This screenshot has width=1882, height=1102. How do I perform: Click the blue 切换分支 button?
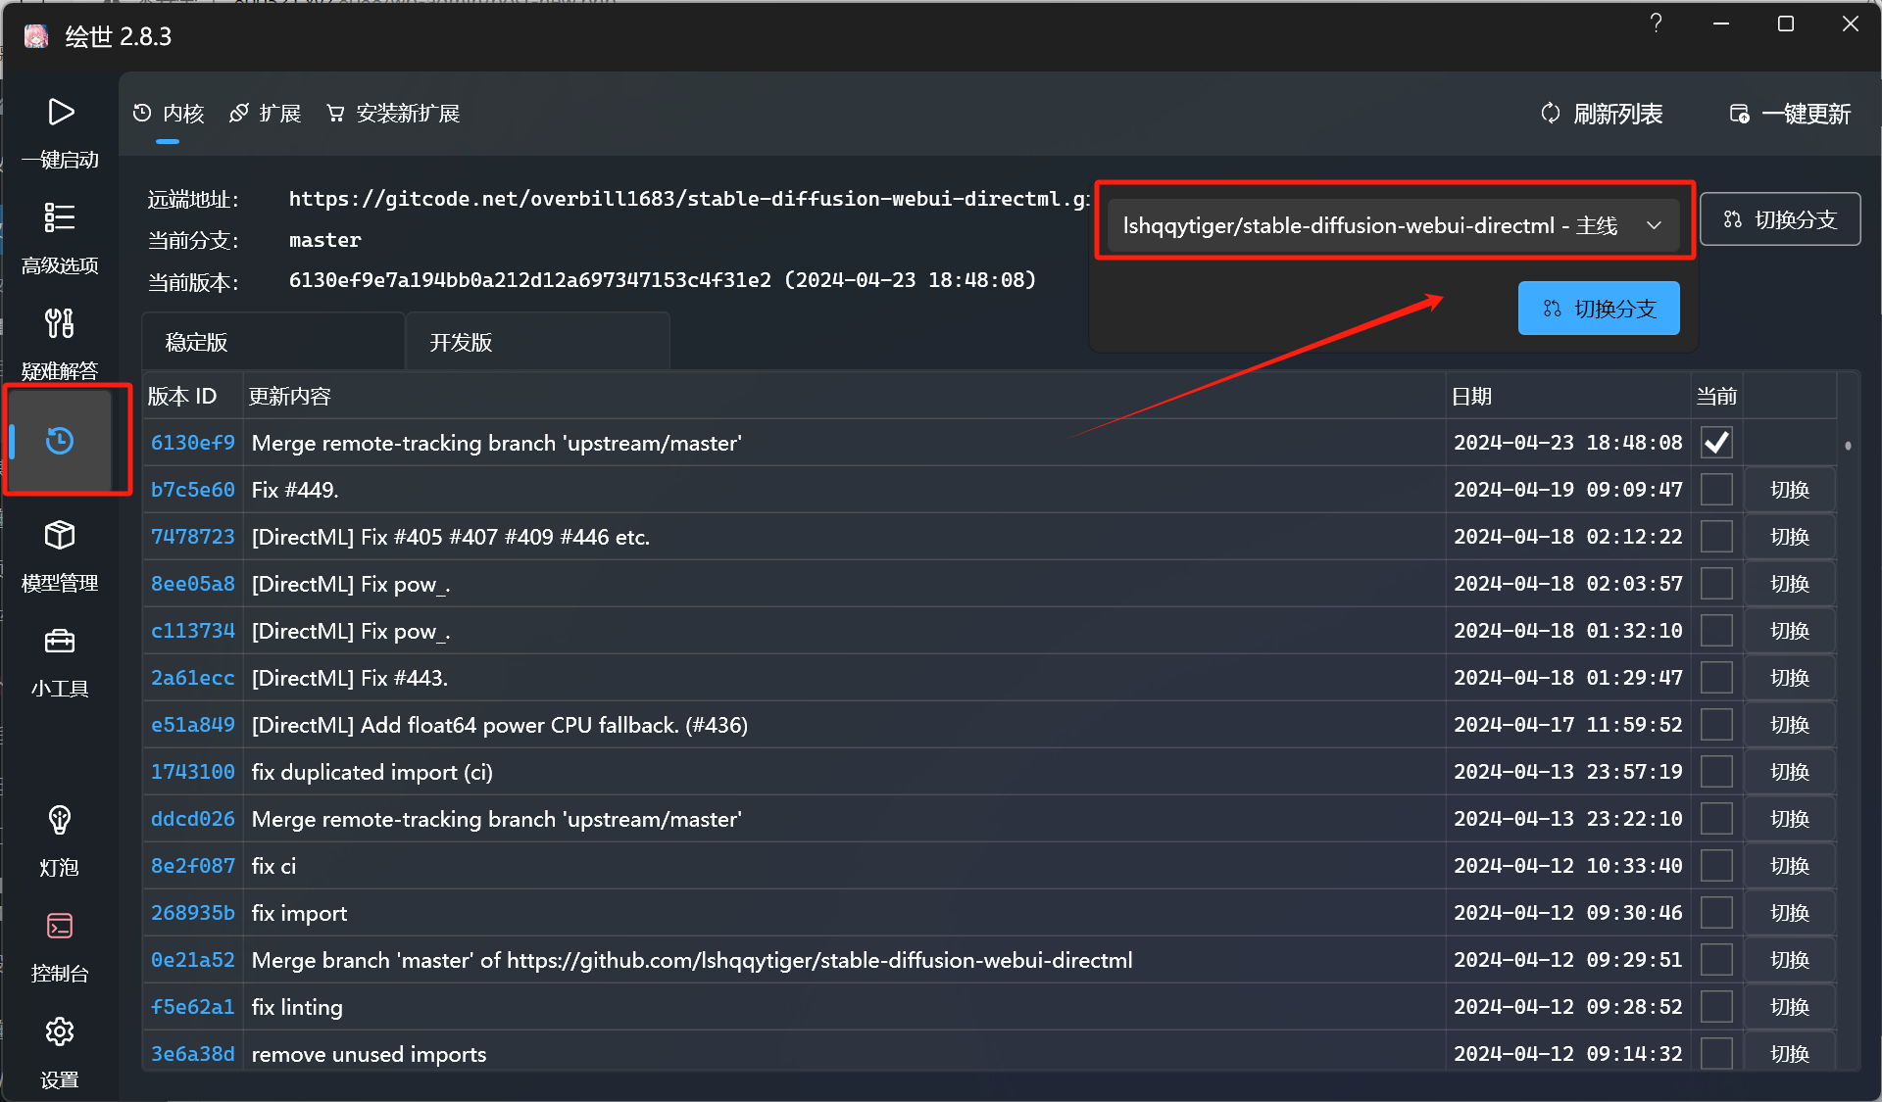tap(1599, 309)
